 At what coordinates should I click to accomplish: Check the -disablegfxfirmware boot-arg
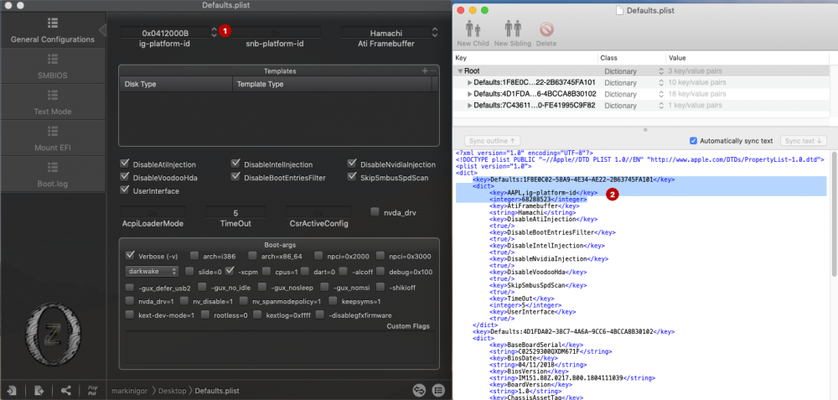[320, 315]
